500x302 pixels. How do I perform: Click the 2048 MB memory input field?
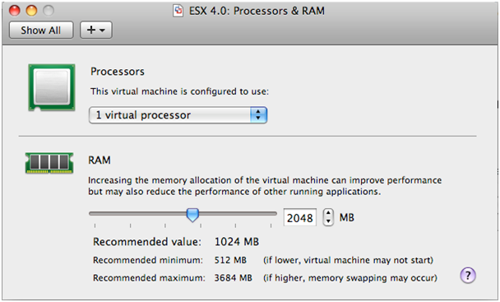[x=299, y=218]
